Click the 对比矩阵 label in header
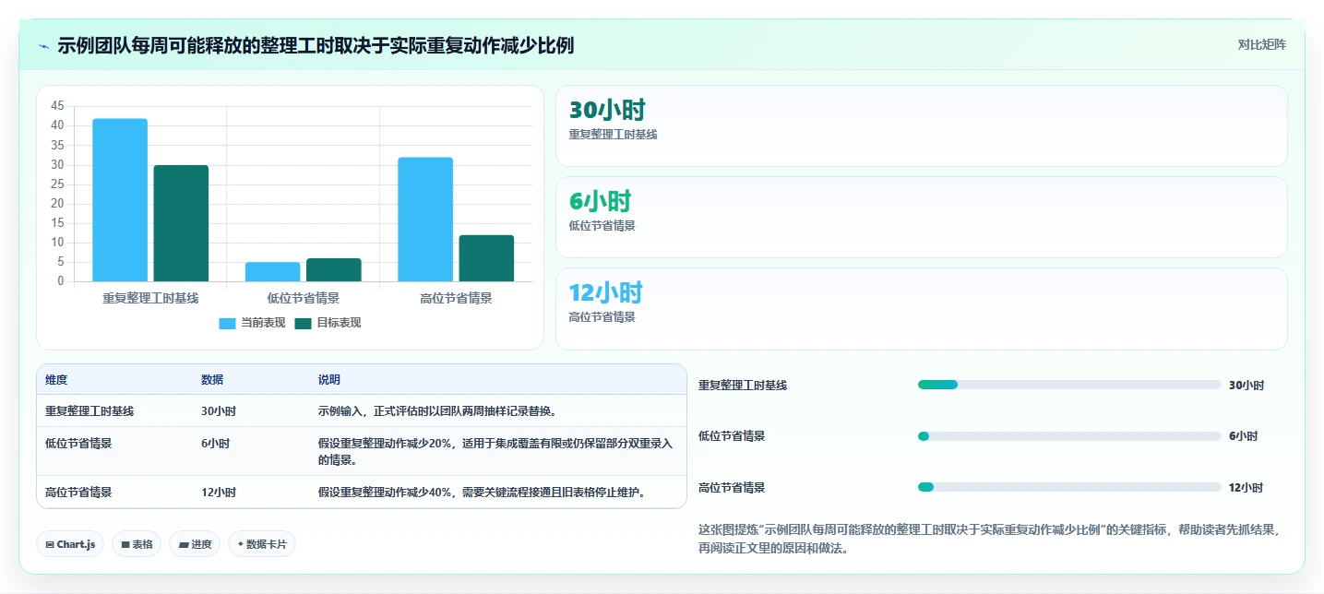 [1261, 44]
